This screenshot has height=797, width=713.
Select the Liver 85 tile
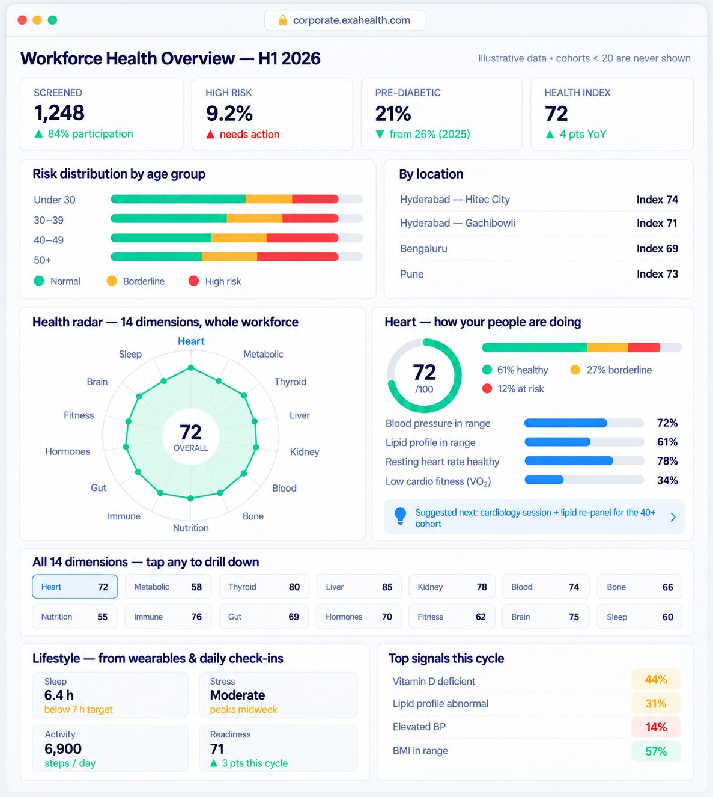coord(359,587)
